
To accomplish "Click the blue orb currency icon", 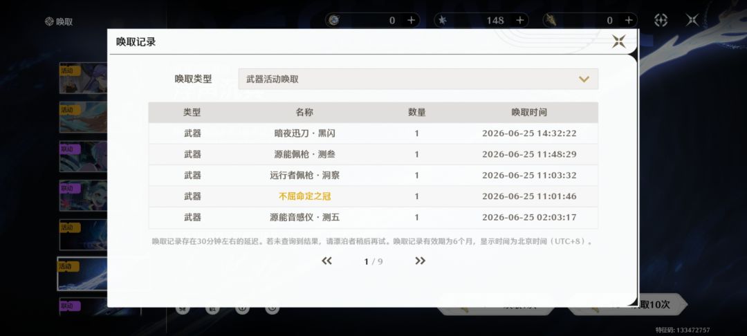I will tap(334, 21).
